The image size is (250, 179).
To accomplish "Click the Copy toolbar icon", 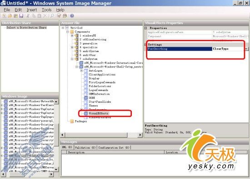I will (34, 16).
